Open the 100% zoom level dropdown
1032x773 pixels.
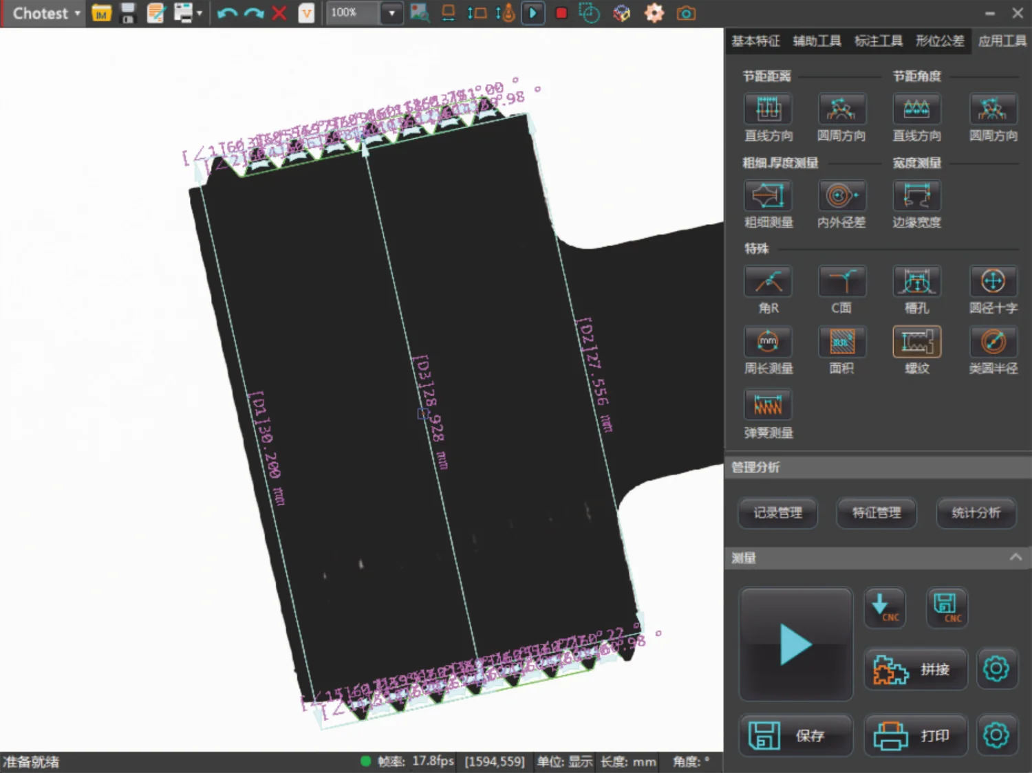tap(391, 13)
